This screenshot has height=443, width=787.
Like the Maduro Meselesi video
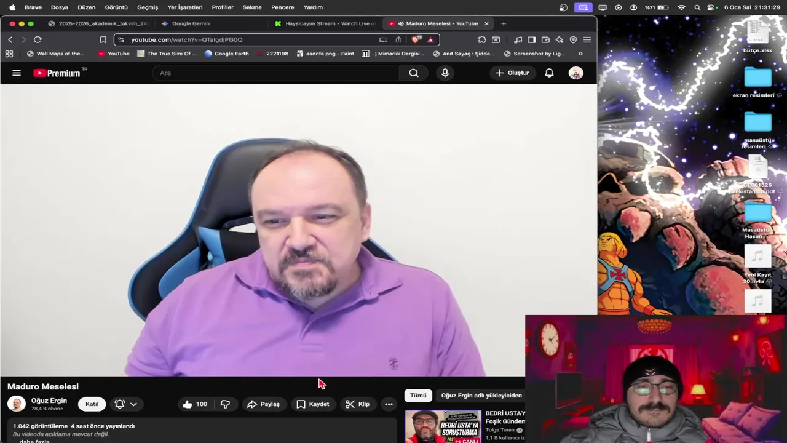pyautogui.click(x=195, y=404)
